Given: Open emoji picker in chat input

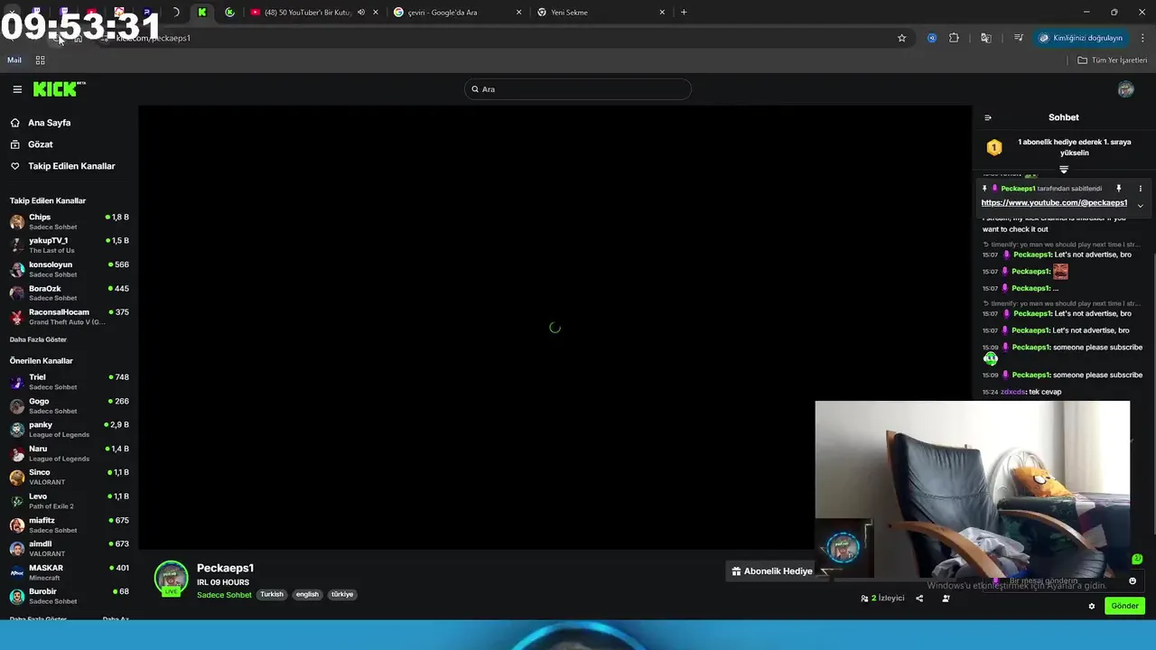Looking at the screenshot, I should tap(1133, 580).
